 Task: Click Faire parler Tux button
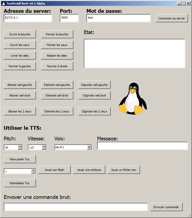coord(20,159)
